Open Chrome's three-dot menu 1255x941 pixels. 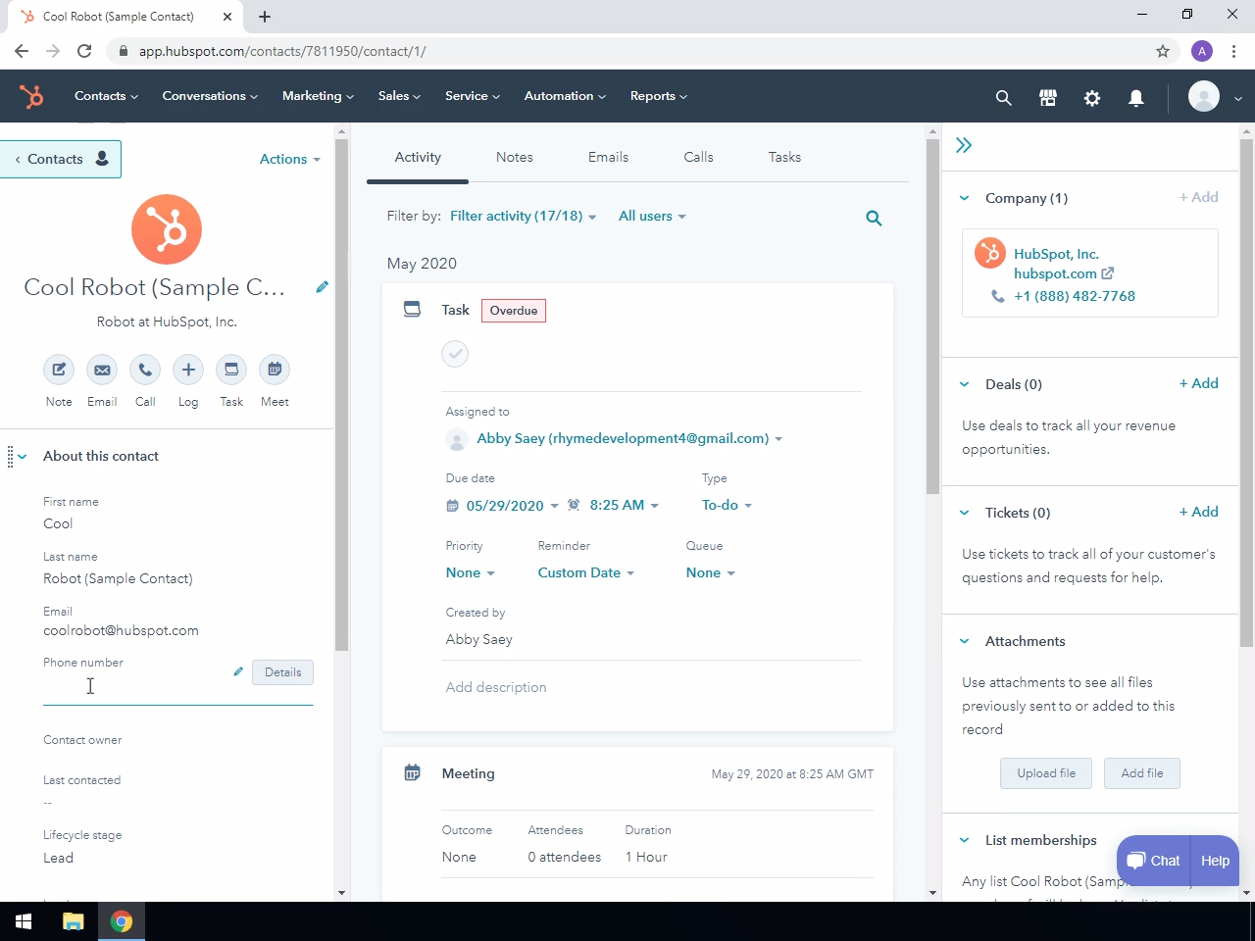[x=1233, y=51]
